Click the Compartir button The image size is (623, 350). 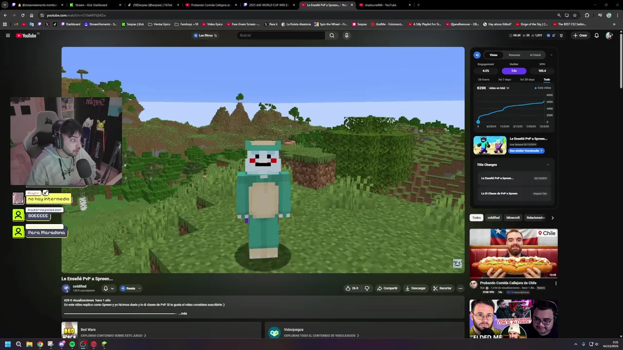click(387, 288)
